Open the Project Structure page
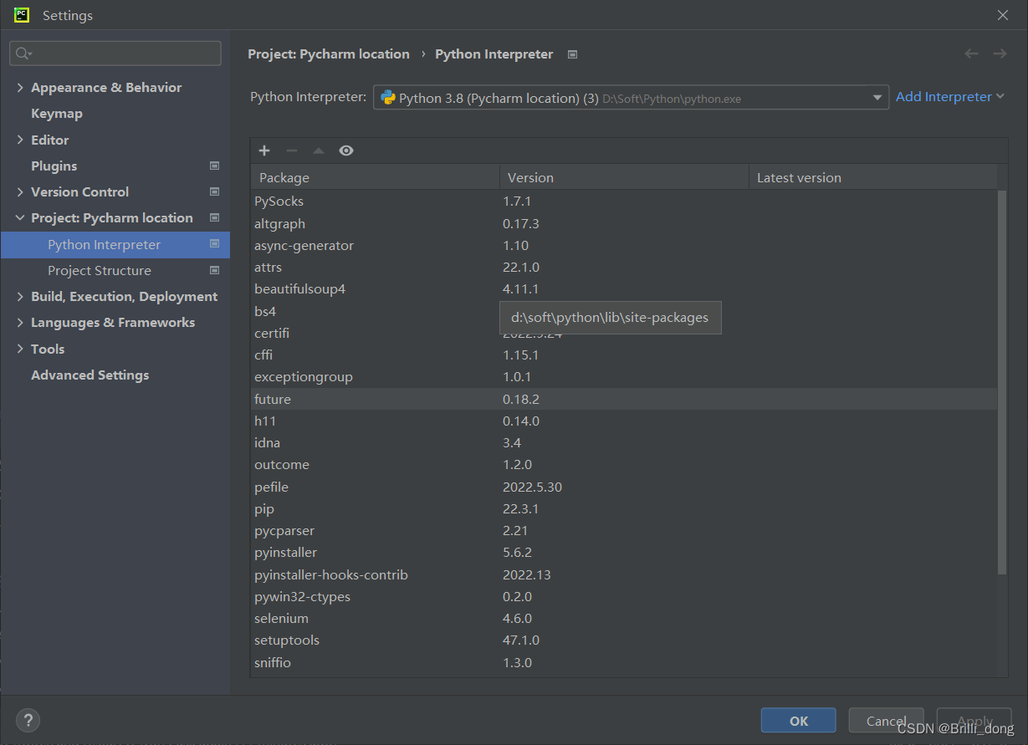This screenshot has height=745, width=1028. 100,270
